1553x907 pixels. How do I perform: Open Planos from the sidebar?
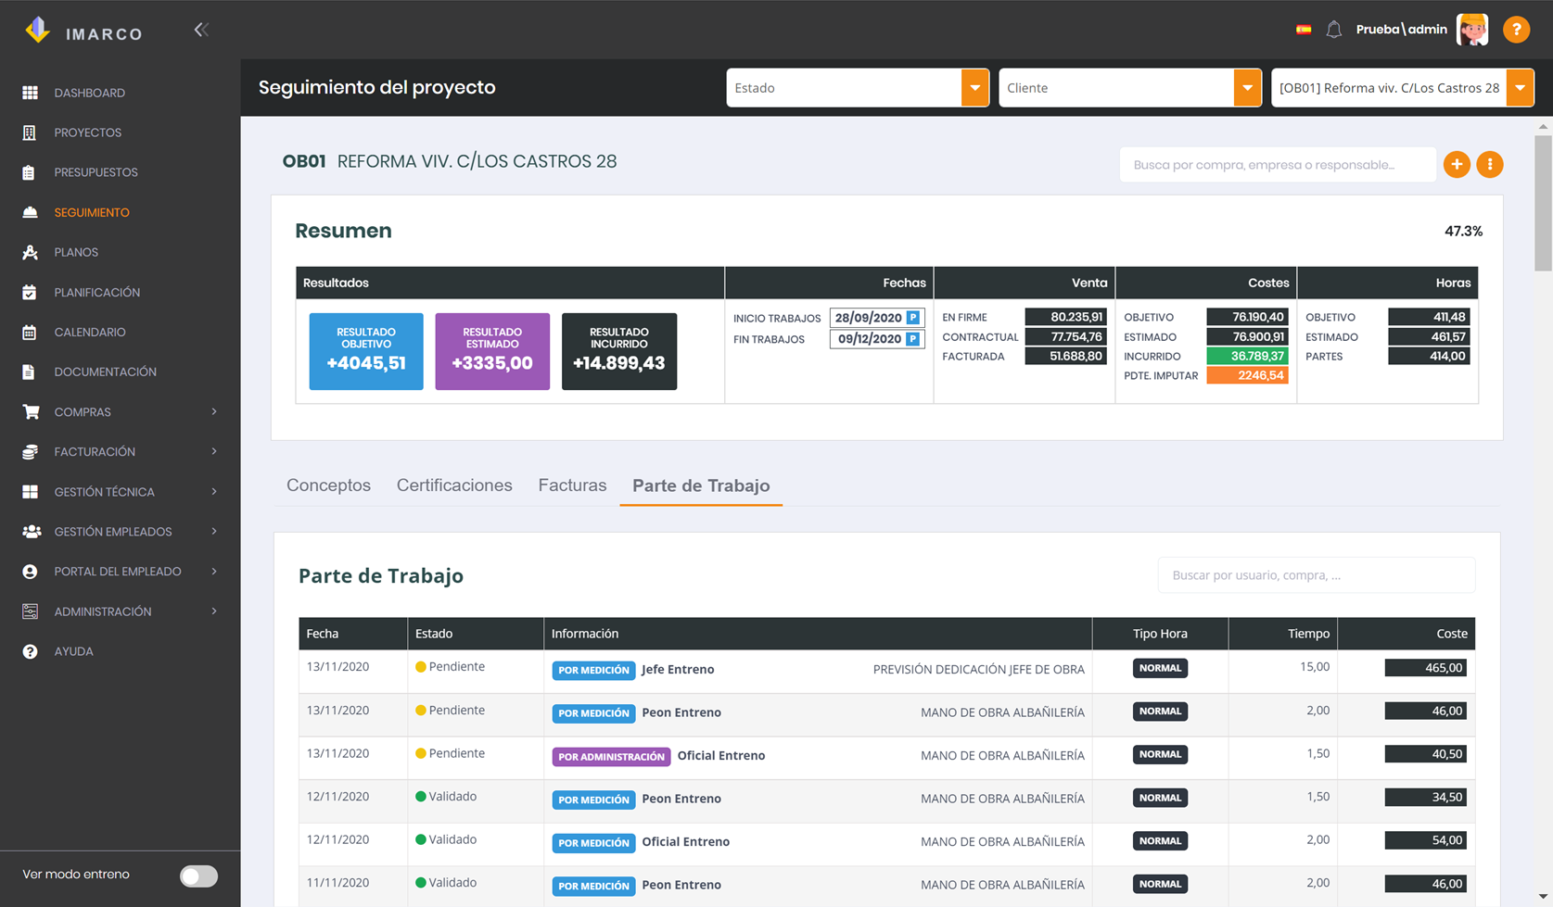(76, 252)
